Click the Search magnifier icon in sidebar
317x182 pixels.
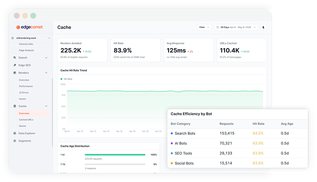[x=15, y=58]
